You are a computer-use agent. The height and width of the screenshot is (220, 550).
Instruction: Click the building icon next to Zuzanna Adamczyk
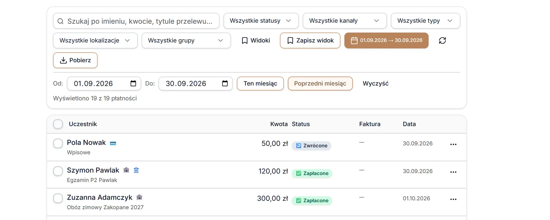(140, 197)
